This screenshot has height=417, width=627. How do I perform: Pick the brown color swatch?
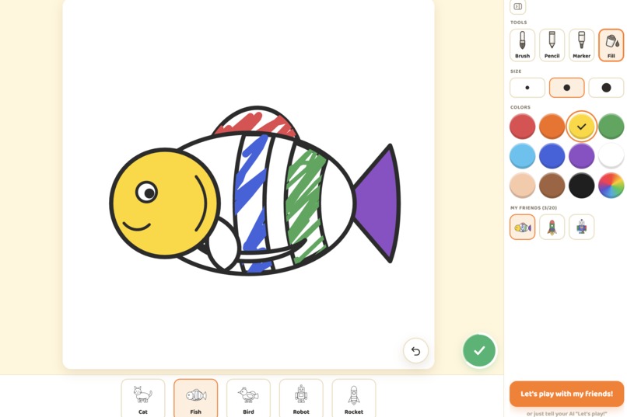coord(552,186)
